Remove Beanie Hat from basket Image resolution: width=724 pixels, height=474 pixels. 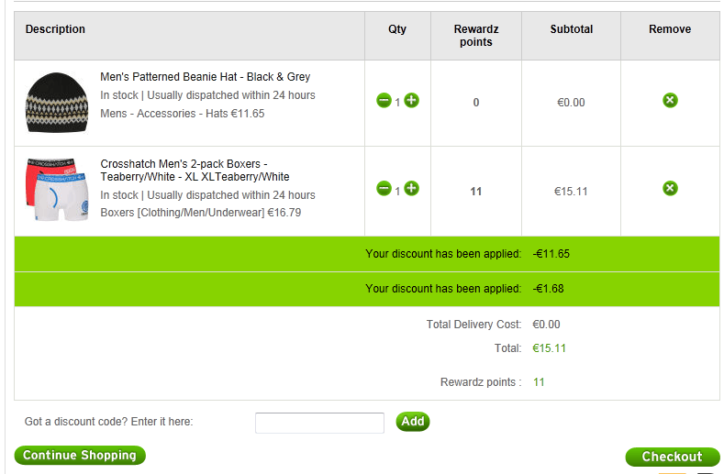670,100
